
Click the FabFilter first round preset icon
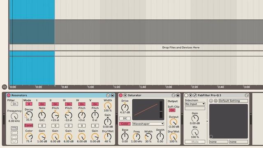211,101
